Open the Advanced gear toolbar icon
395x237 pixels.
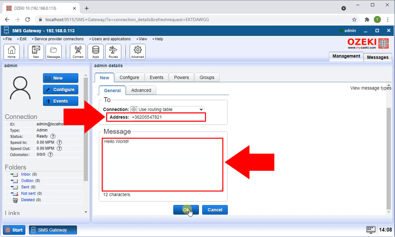coord(138,52)
